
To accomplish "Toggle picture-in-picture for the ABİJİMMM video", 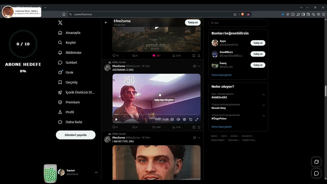I will click(x=191, y=119).
